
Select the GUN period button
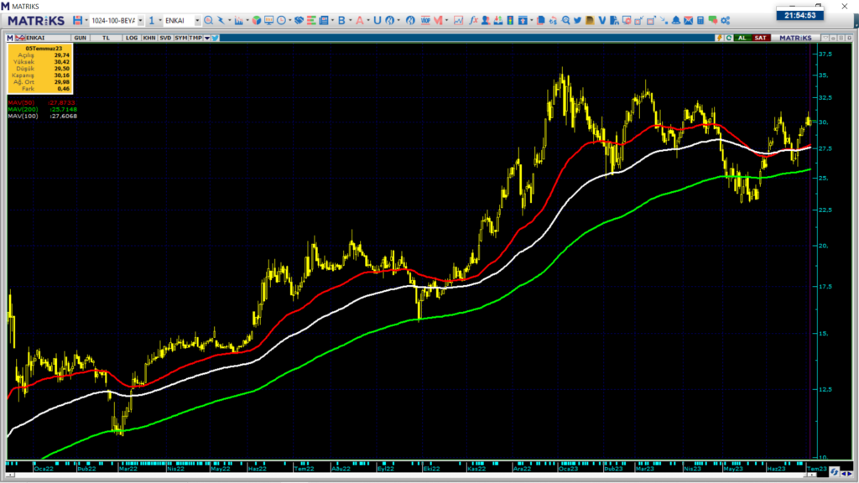81,38
